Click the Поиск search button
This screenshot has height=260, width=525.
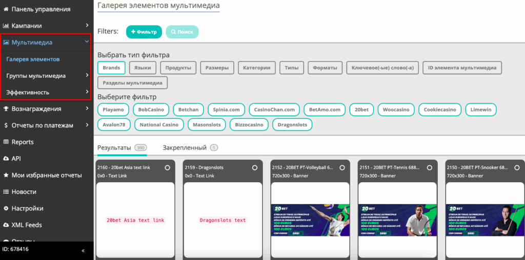(182, 32)
